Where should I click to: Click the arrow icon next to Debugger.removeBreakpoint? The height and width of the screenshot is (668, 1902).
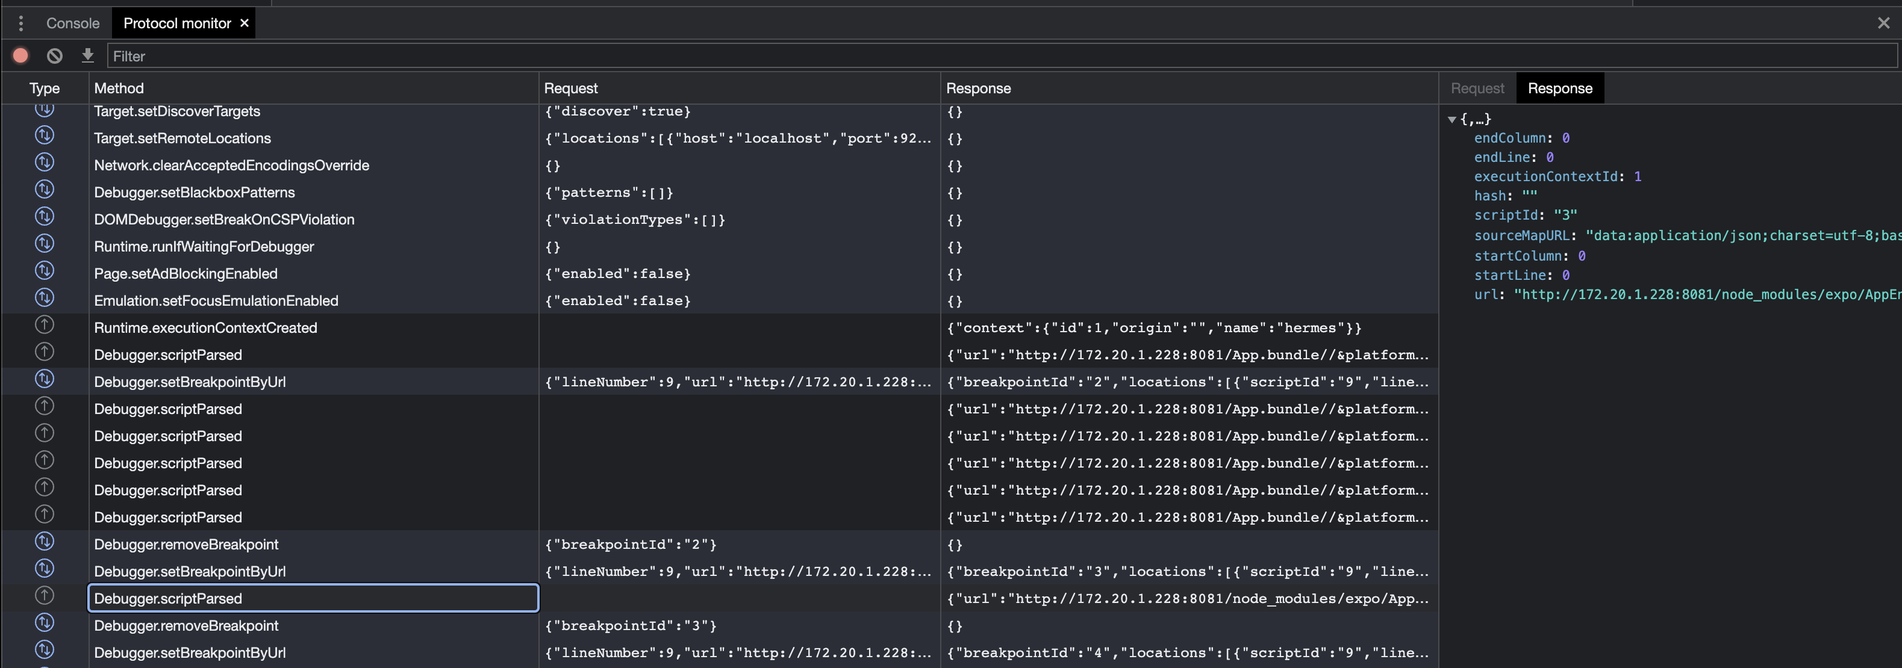(x=45, y=541)
